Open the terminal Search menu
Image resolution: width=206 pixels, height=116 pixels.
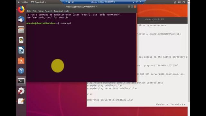click(49, 11)
